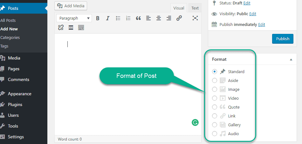This screenshot has height=144, width=302.
Task: Collapse the Format panel with its arrow
Action: coord(291,59)
